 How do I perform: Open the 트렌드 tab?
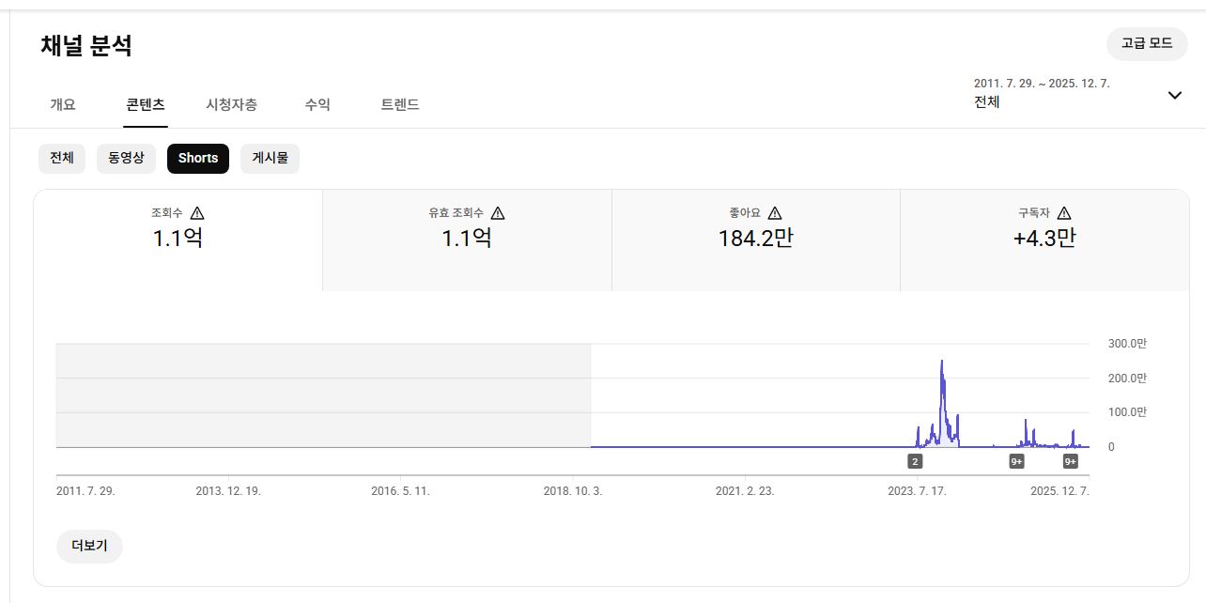[400, 105]
